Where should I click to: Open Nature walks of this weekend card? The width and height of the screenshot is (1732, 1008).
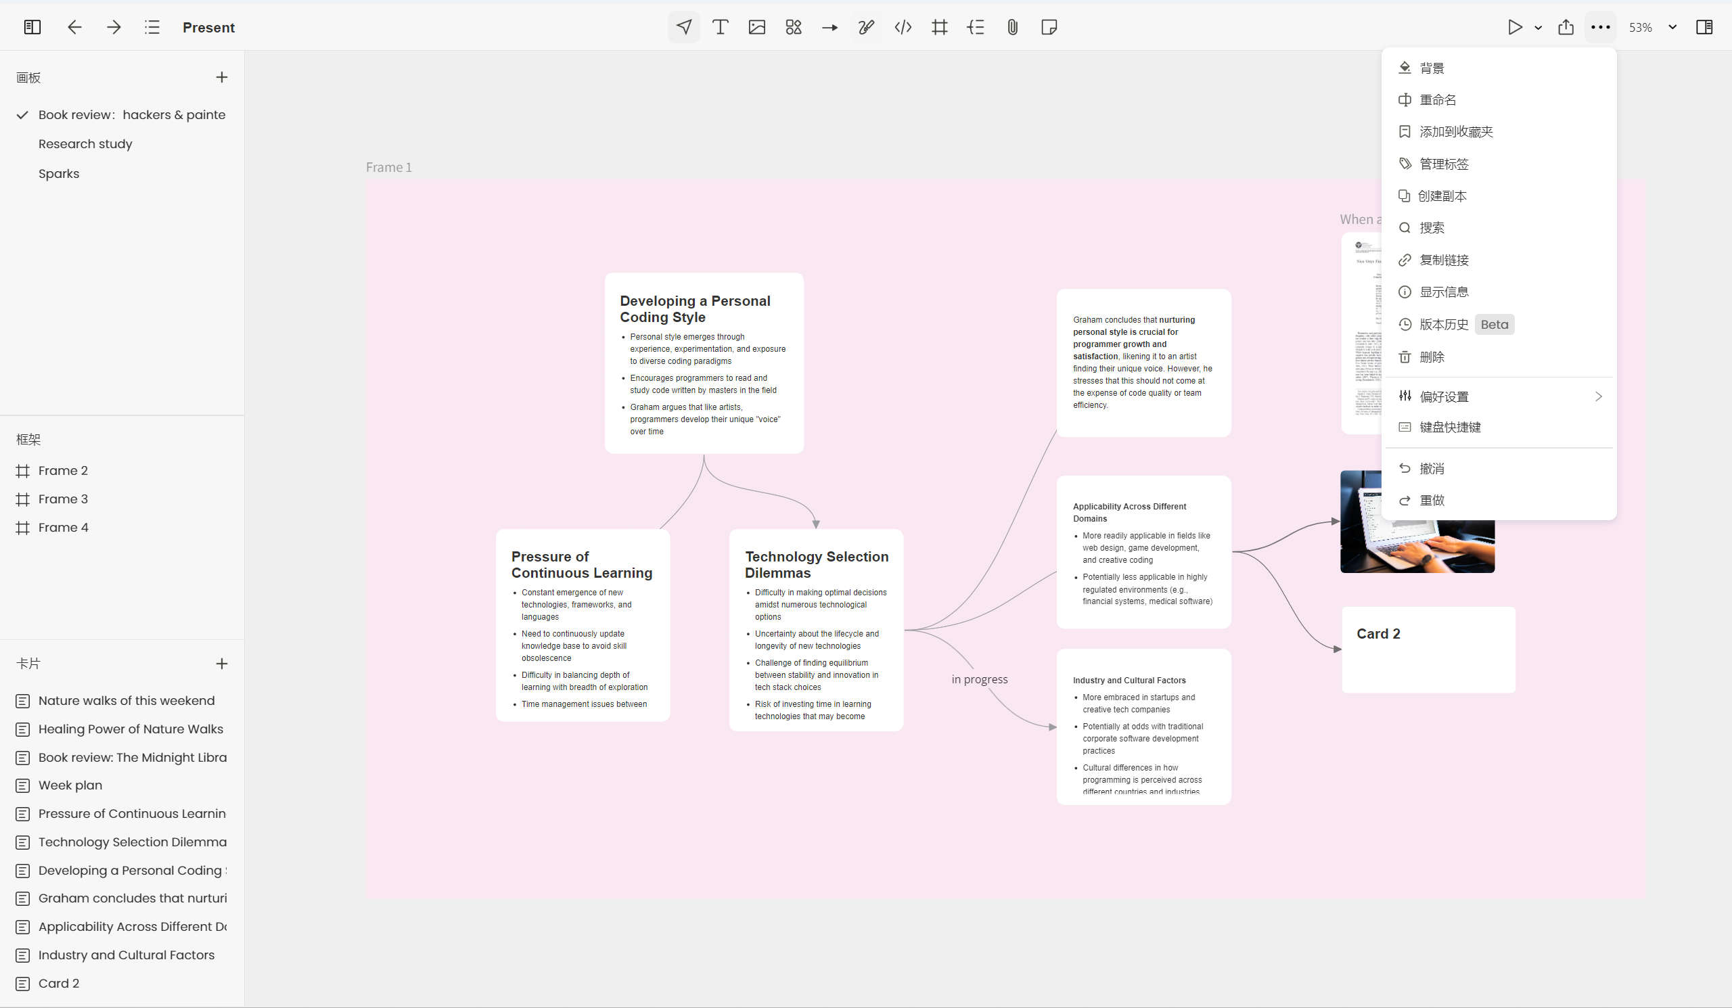click(x=122, y=700)
